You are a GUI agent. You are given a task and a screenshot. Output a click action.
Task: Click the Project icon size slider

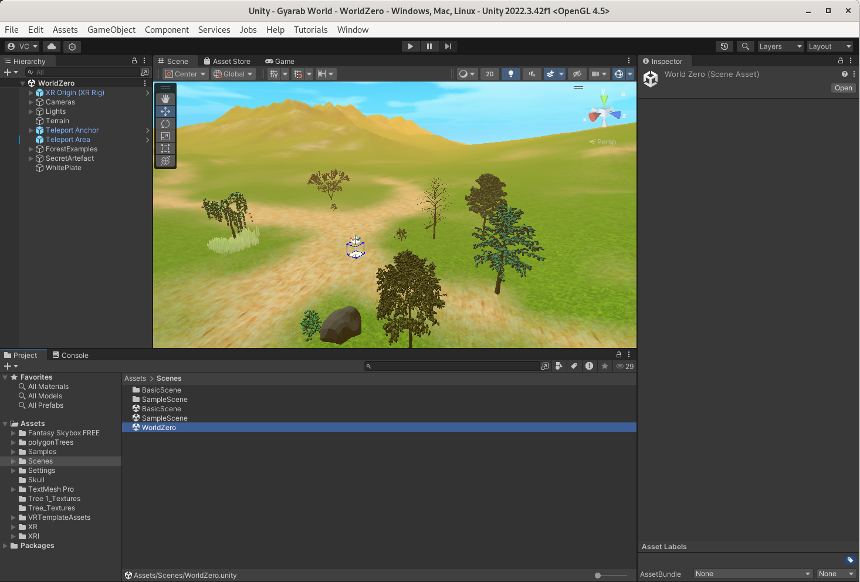tap(598, 576)
